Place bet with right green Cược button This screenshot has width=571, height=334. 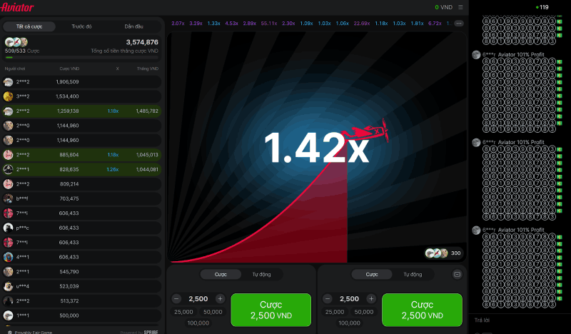point(422,310)
